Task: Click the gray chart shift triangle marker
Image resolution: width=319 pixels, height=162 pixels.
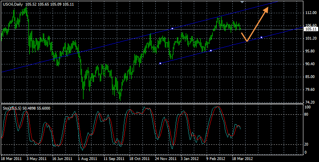Action: coord(242,2)
